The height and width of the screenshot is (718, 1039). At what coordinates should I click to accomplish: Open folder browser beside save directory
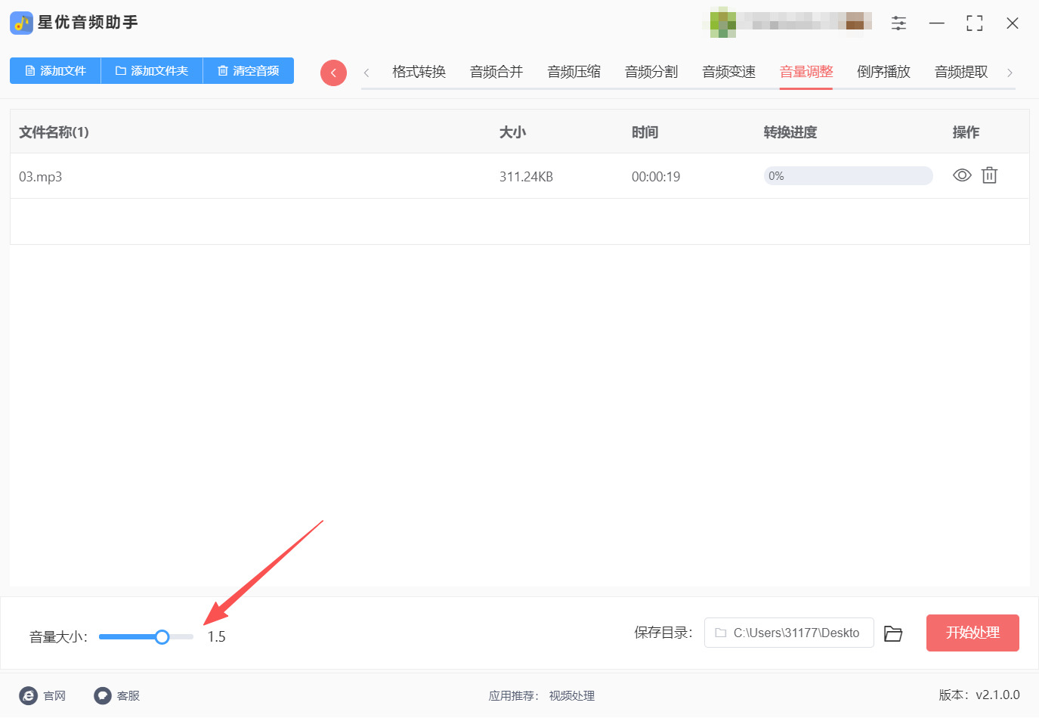point(893,633)
